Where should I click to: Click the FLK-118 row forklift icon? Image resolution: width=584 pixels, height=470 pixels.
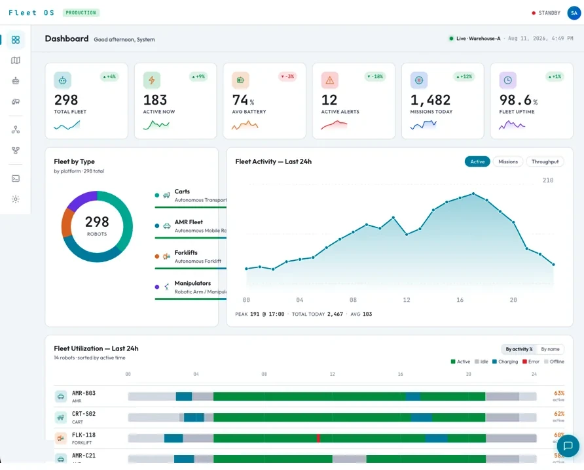click(61, 439)
